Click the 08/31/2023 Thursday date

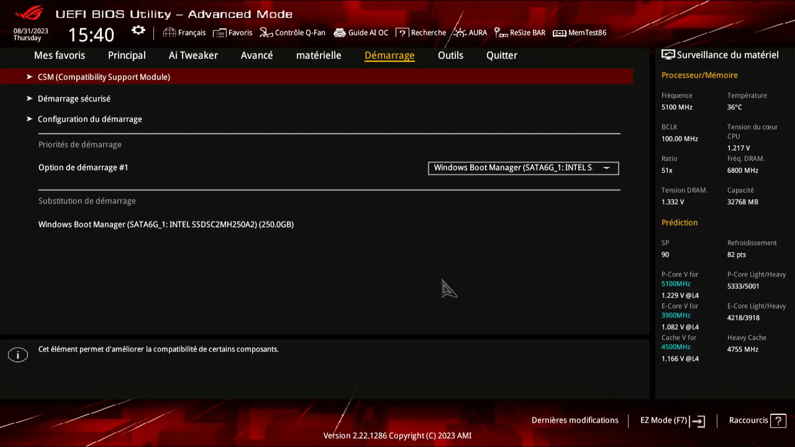31,34
